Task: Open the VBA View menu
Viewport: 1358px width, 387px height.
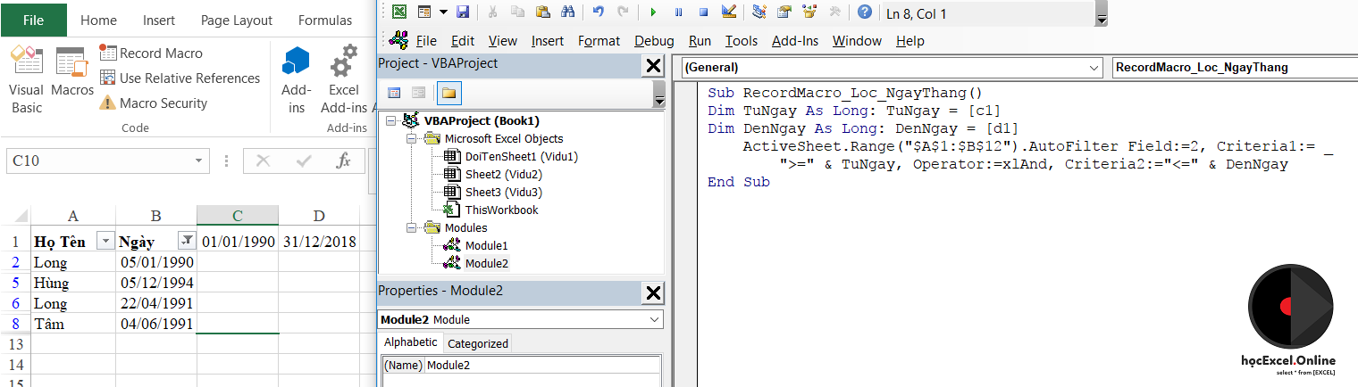Action: tap(503, 41)
